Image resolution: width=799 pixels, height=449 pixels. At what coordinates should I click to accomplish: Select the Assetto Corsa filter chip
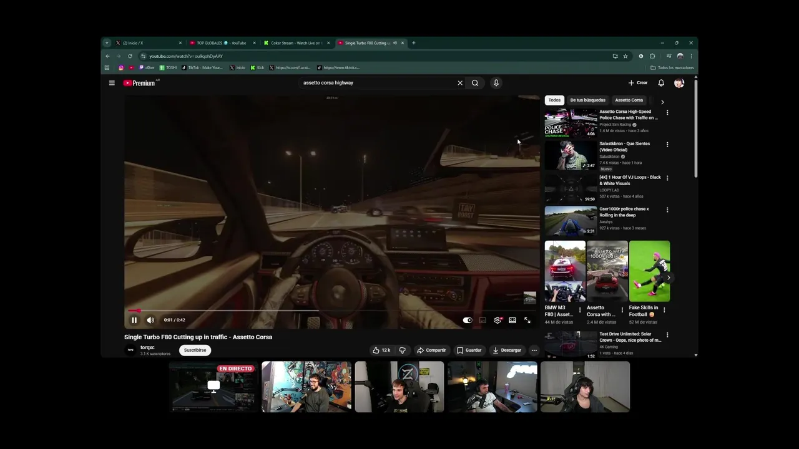pyautogui.click(x=629, y=100)
